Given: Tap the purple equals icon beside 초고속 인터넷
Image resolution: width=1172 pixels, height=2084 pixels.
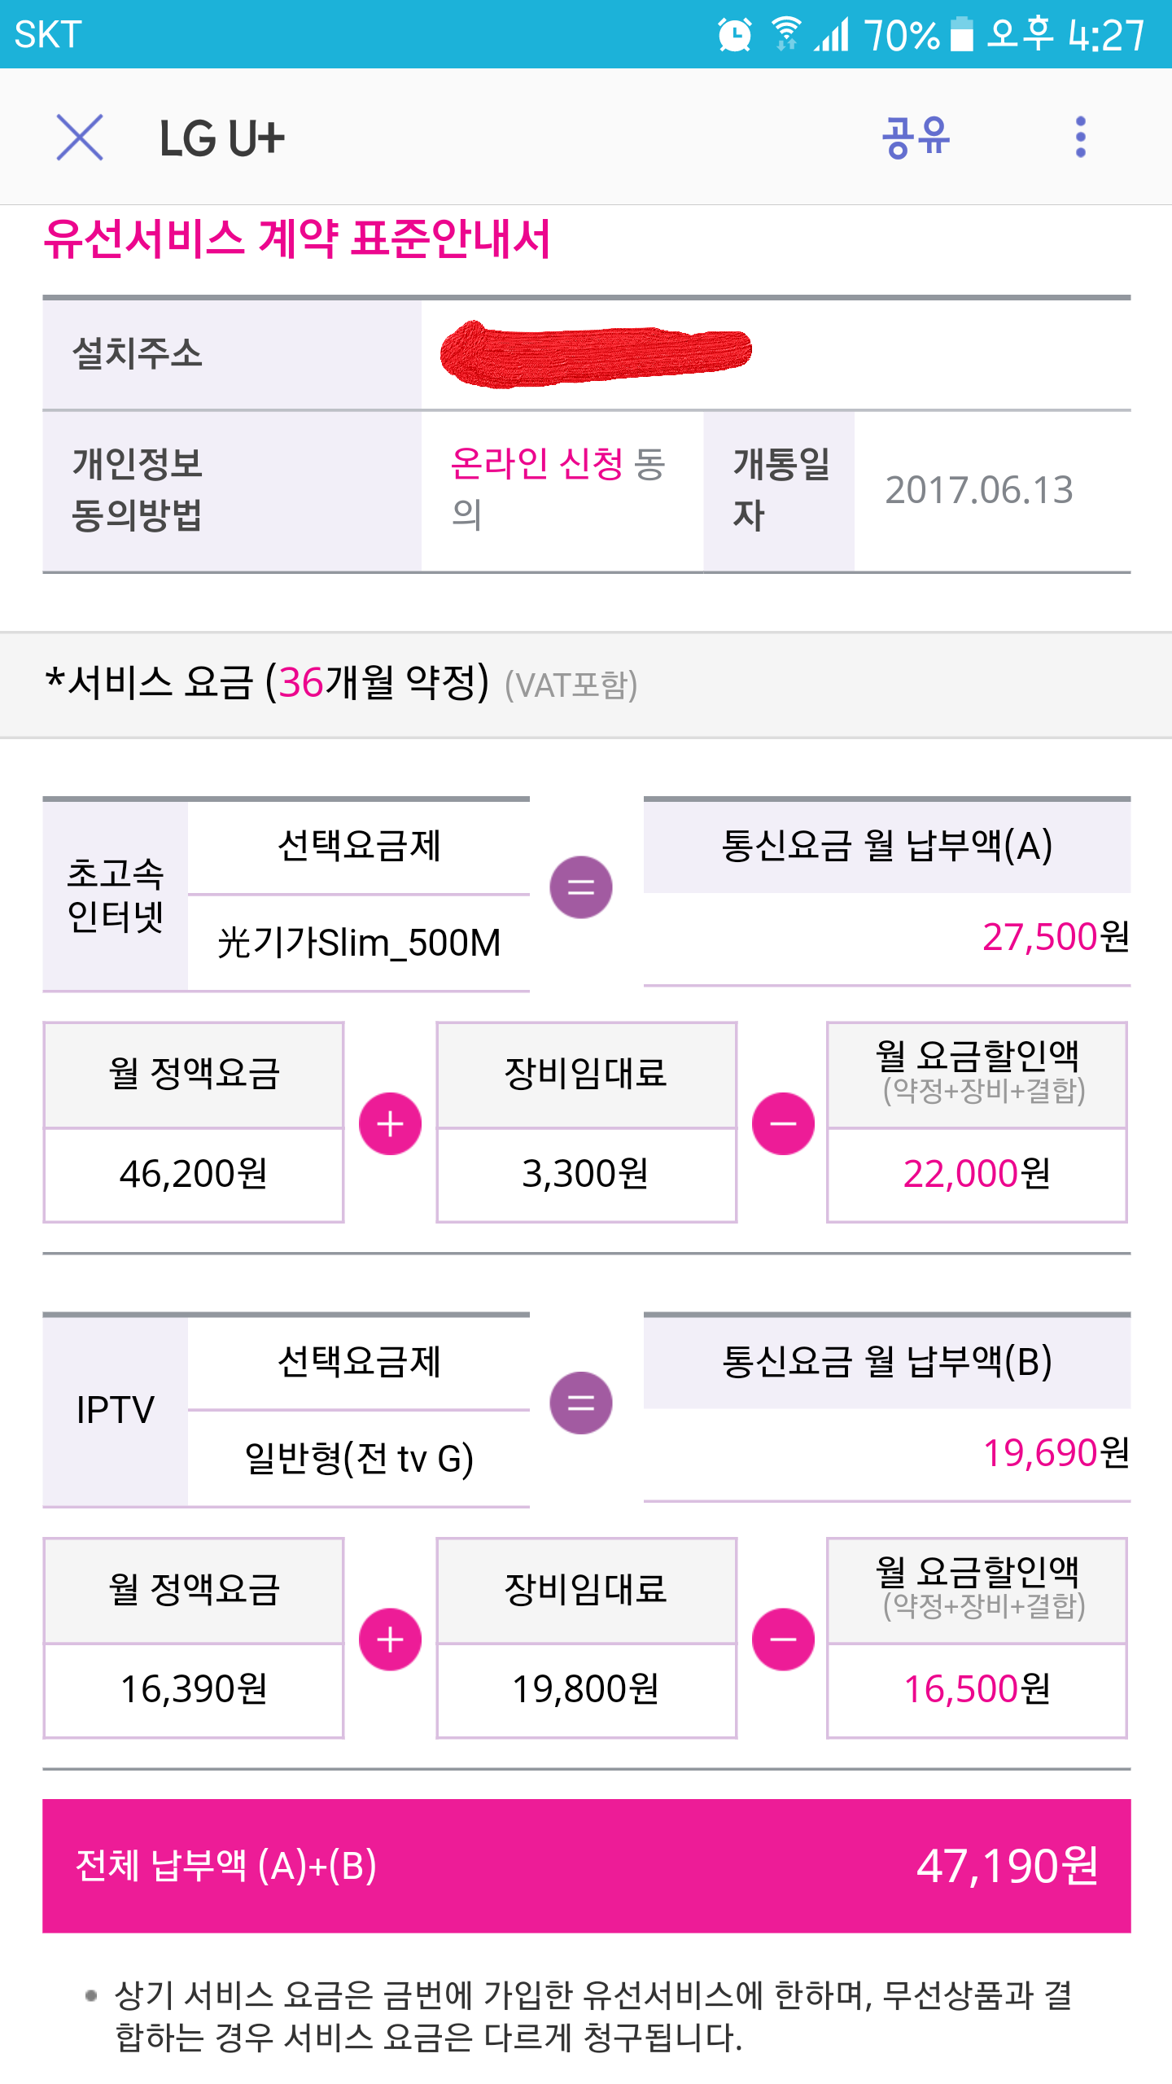Looking at the screenshot, I should coord(580,887).
